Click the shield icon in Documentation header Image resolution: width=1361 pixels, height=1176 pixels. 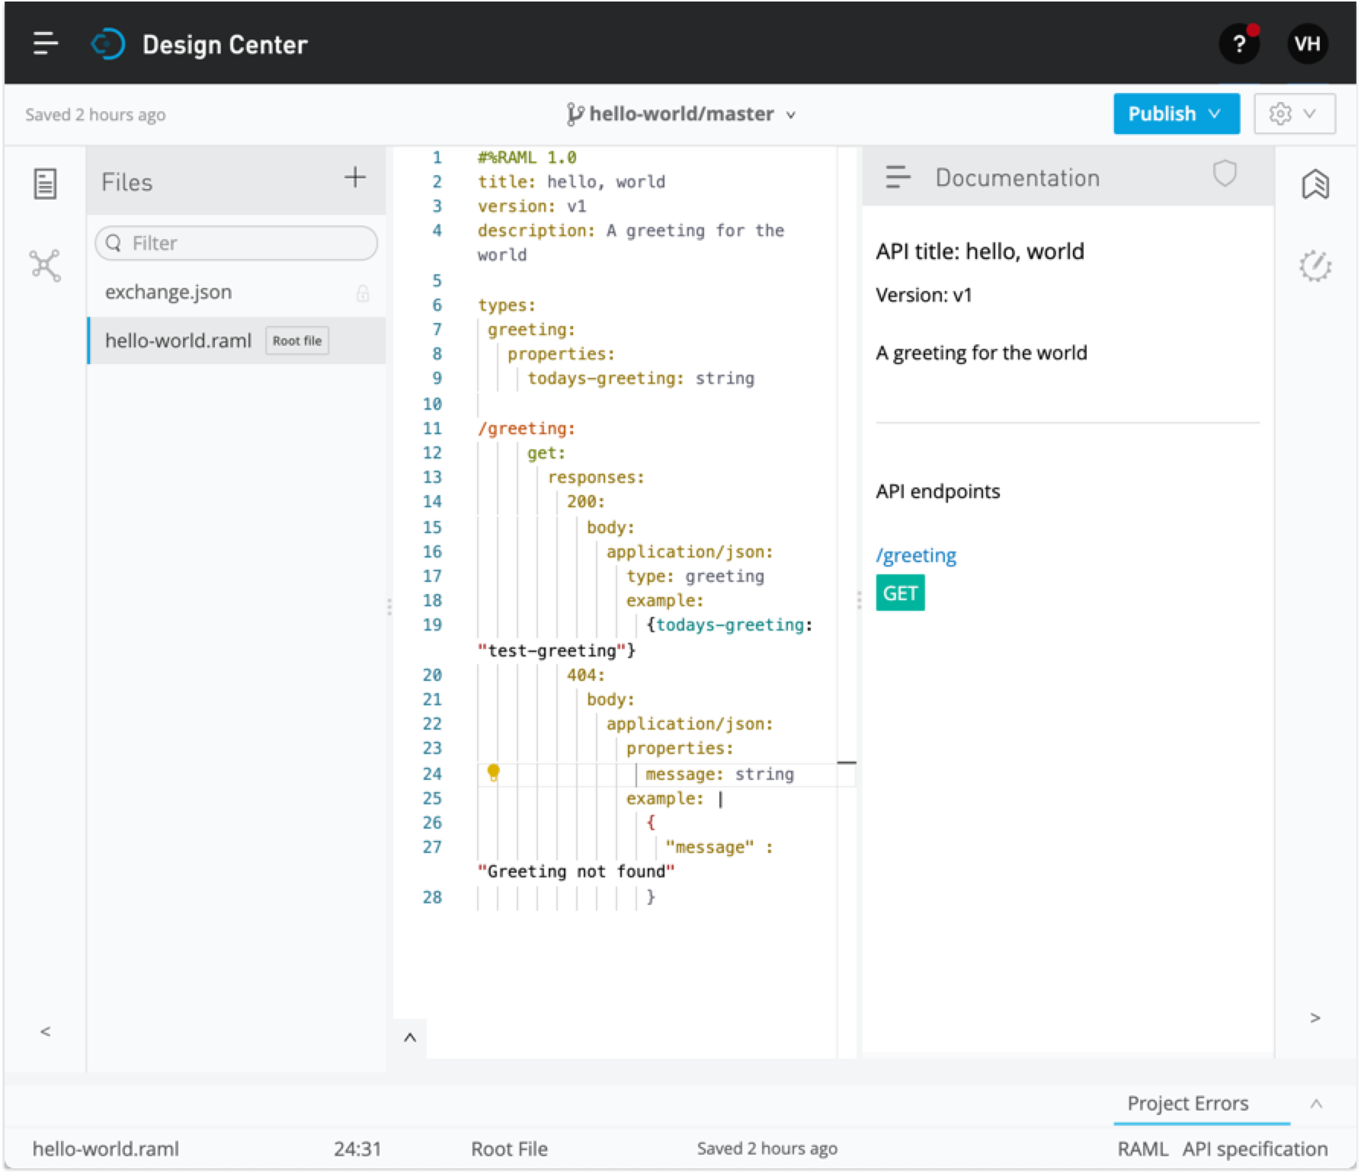click(1225, 174)
